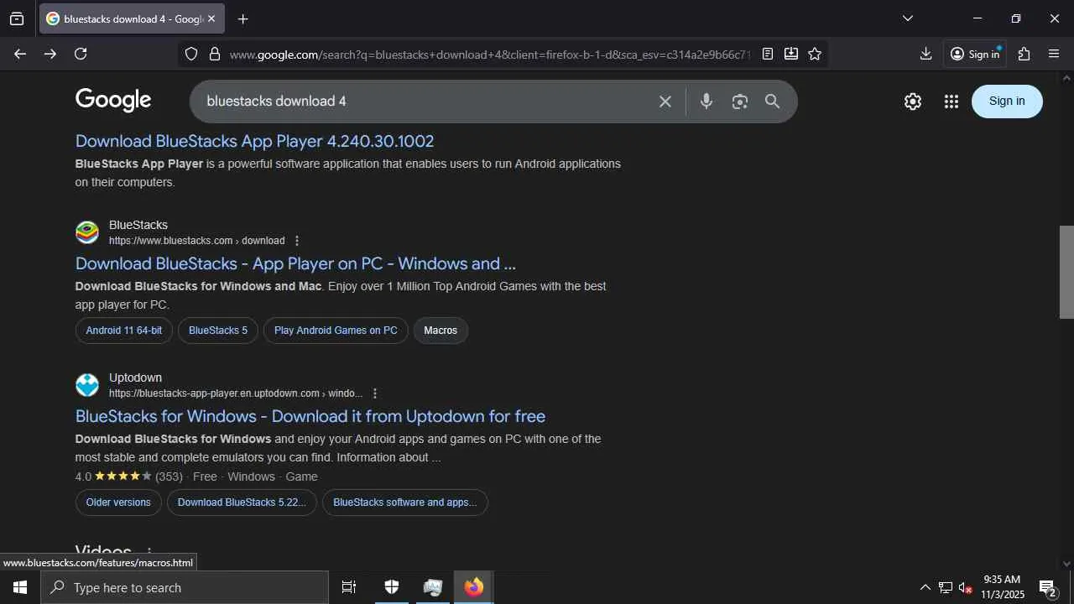The image size is (1074, 604).
Task: Click the Windows taskbar search box
Action: tap(185, 587)
